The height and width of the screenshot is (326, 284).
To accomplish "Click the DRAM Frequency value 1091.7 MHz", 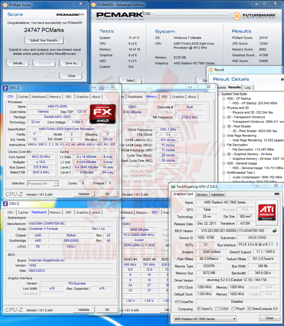I will [x=168, y=130].
